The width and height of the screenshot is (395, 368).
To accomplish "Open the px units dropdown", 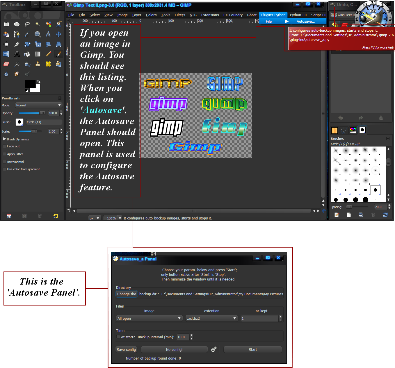I will [95, 218].
